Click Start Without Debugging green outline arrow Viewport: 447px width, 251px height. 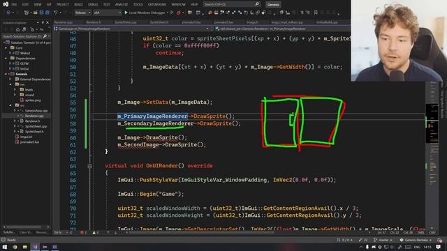tap(172, 13)
